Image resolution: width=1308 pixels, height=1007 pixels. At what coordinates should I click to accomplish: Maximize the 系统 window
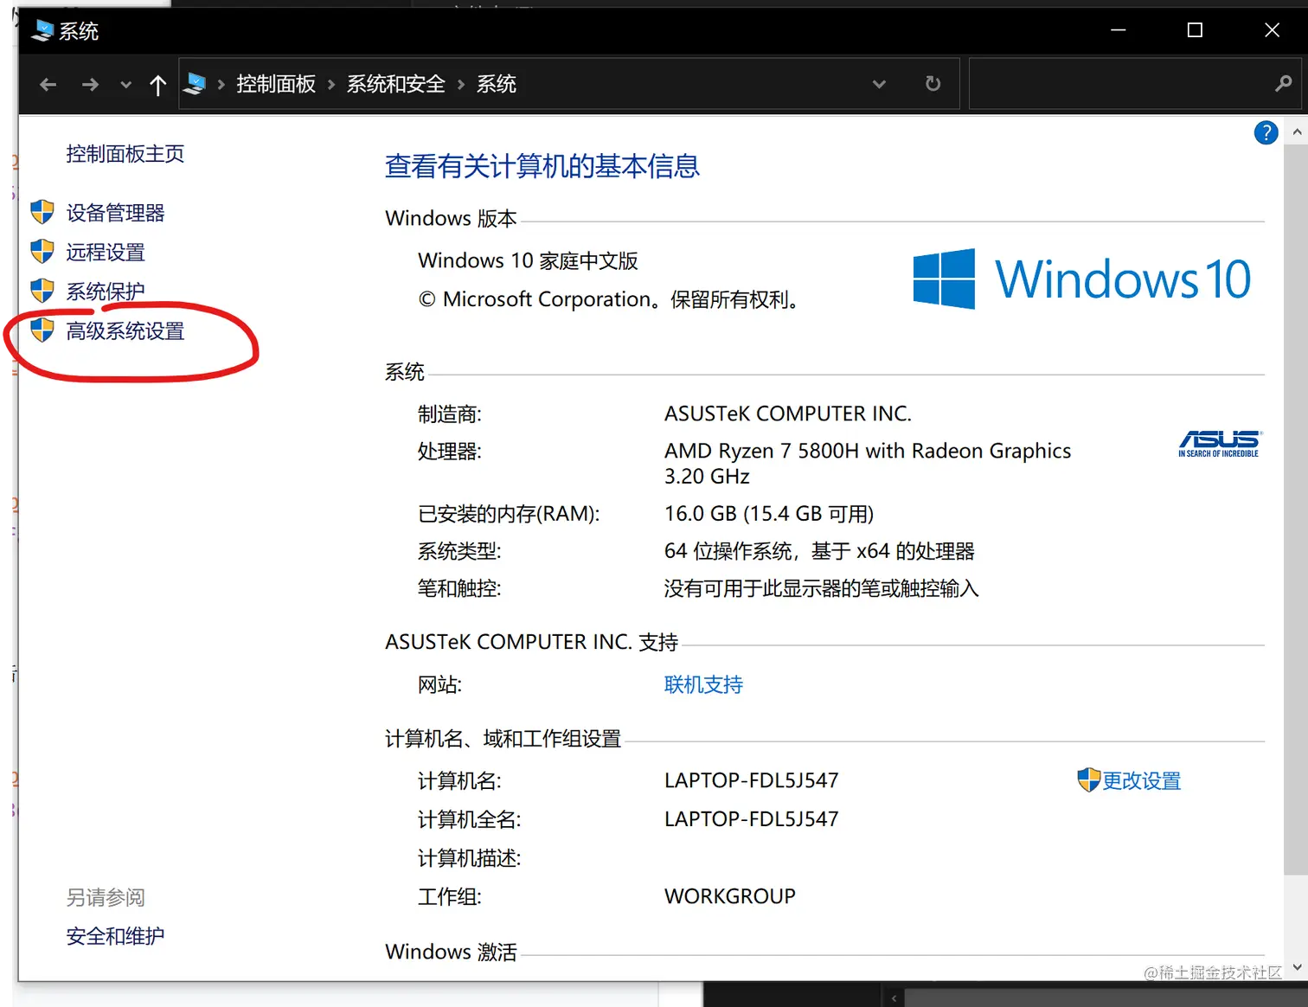(1195, 30)
